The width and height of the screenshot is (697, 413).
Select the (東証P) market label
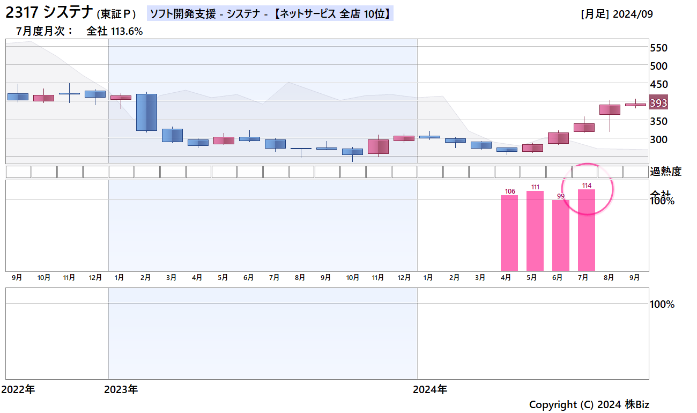(116, 14)
